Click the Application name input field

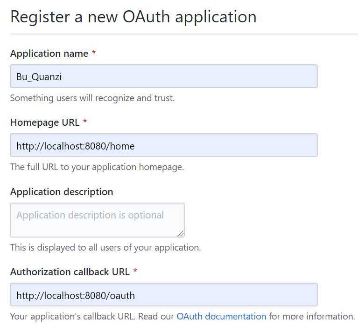point(163,76)
